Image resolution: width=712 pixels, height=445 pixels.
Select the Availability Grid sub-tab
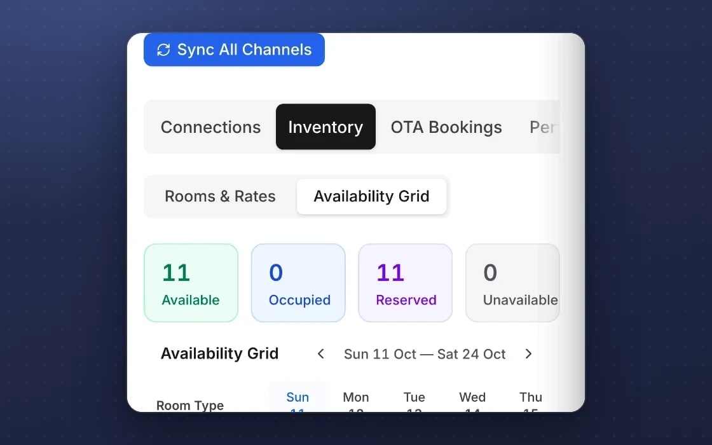[371, 196]
